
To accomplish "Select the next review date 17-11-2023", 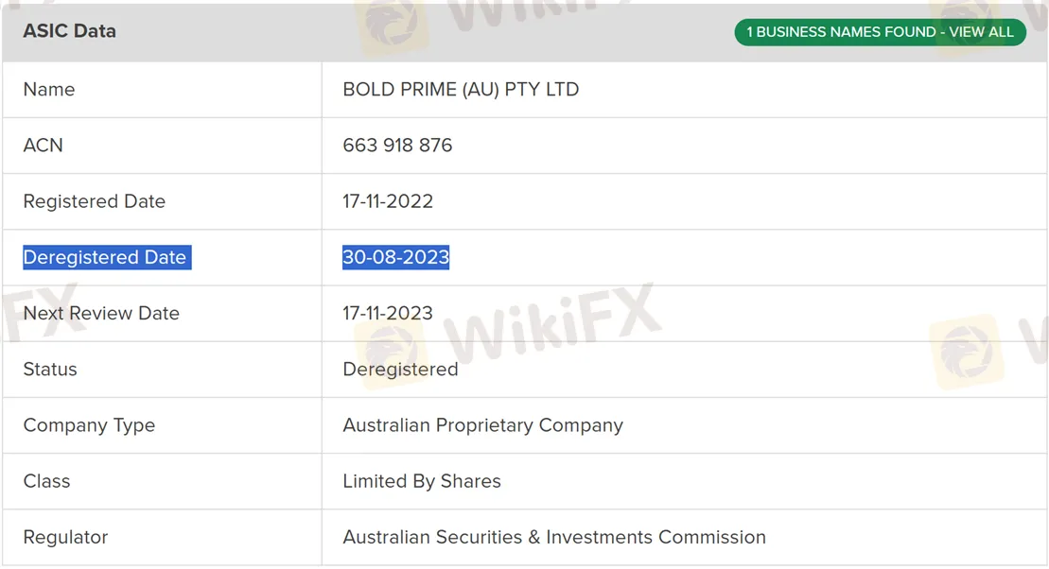I will 388,313.
